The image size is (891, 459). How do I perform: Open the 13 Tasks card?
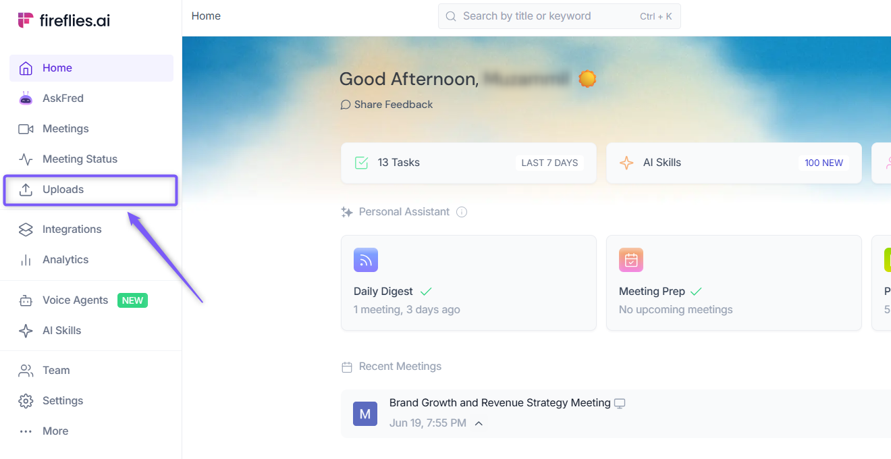[x=468, y=163]
